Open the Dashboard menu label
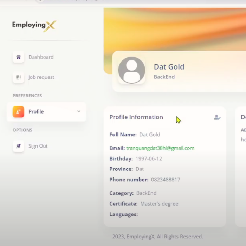 (x=41, y=57)
